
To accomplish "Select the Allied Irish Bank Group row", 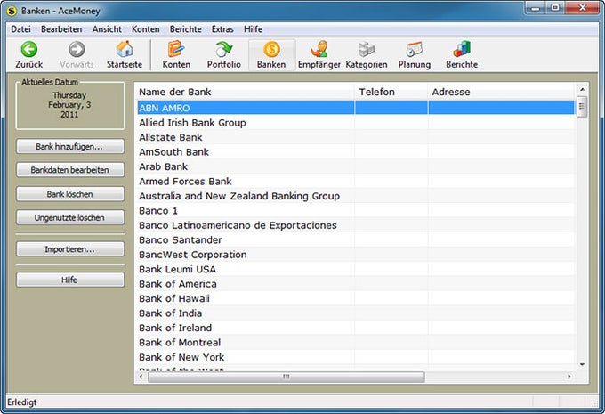I will click(x=356, y=123).
